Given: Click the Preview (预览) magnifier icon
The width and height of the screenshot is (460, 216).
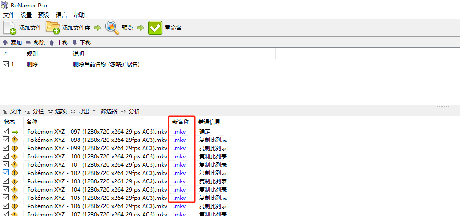Looking at the screenshot, I should pos(112,28).
